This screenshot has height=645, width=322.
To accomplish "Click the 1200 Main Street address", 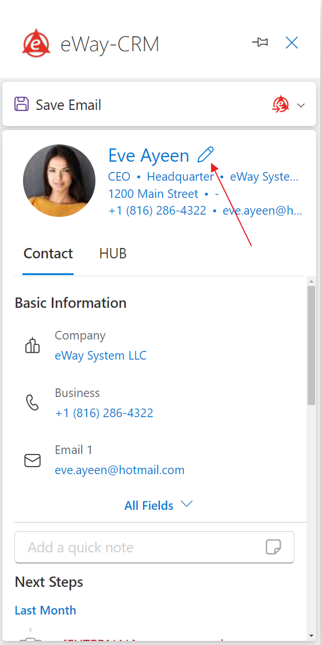I will [x=154, y=194].
